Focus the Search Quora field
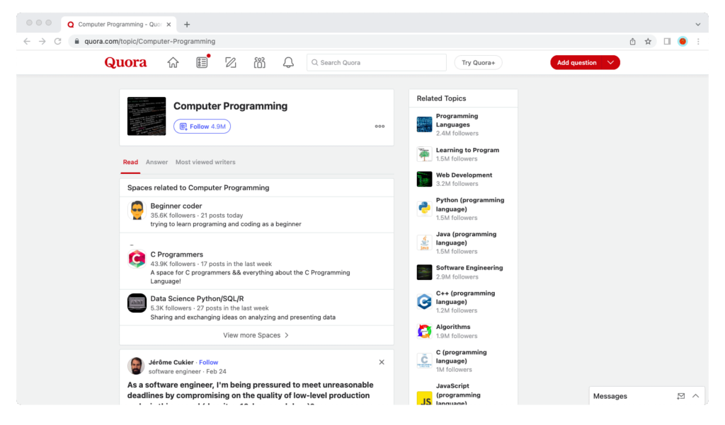725x425 pixels. 377,62
